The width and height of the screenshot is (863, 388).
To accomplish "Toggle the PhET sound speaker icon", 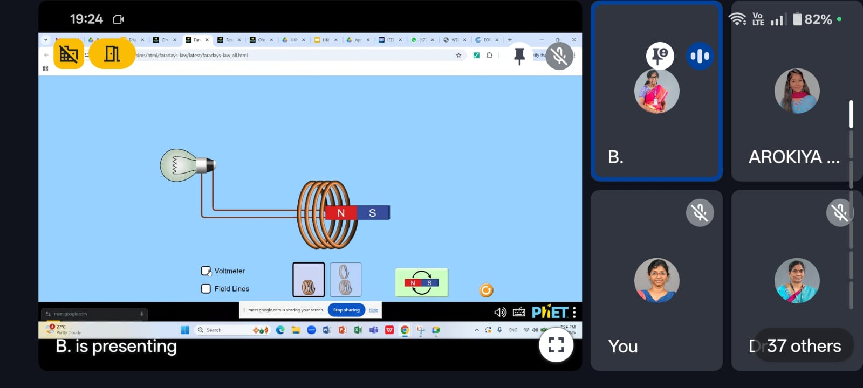I will click(500, 312).
